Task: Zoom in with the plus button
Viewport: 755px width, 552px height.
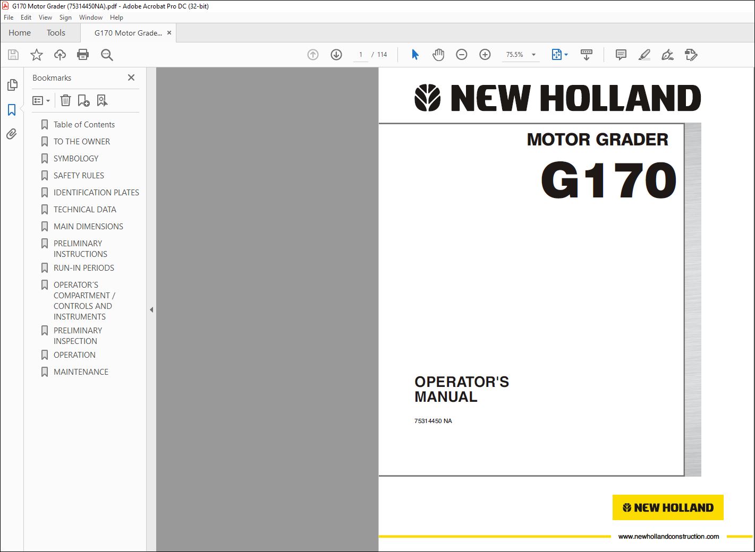Action: 485,55
